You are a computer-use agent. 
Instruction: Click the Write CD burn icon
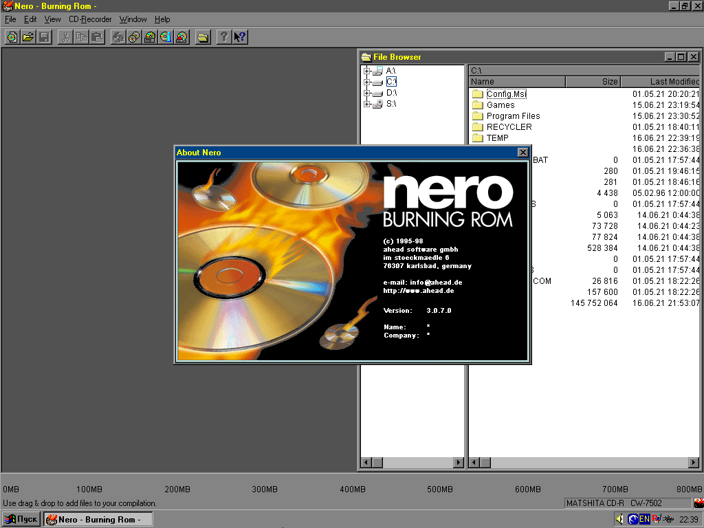[118, 37]
